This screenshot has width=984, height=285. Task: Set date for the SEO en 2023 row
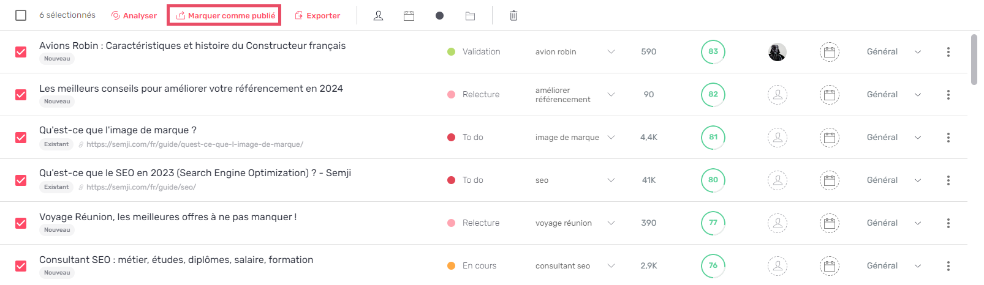830,180
